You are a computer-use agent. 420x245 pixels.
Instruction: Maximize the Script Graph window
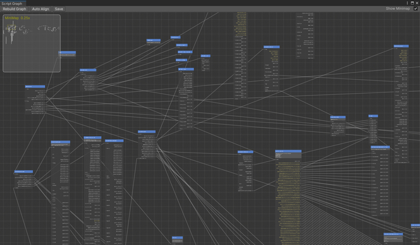click(412, 3)
